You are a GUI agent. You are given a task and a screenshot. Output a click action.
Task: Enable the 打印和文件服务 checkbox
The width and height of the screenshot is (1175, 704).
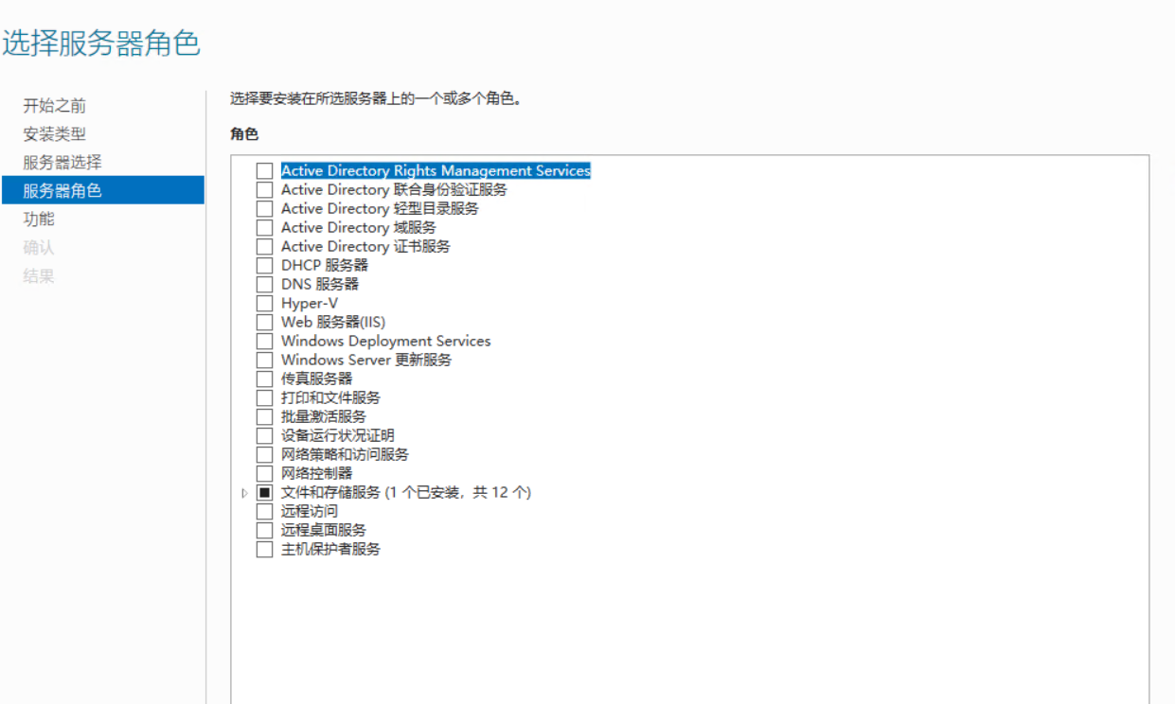[264, 398]
